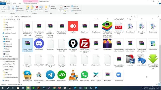Open Photoshop from the taskbar
Image resolution: width=161 pixels, height=90 pixels.
(44, 88)
